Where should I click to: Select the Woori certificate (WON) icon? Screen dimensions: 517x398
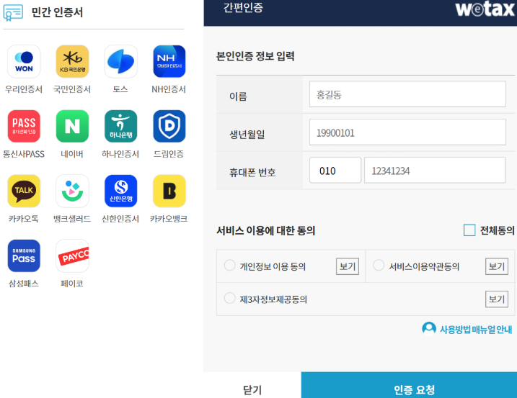(24, 62)
